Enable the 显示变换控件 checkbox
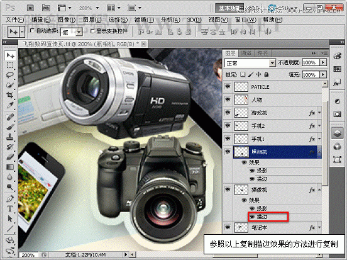The image size is (347, 260). tap(93, 31)
